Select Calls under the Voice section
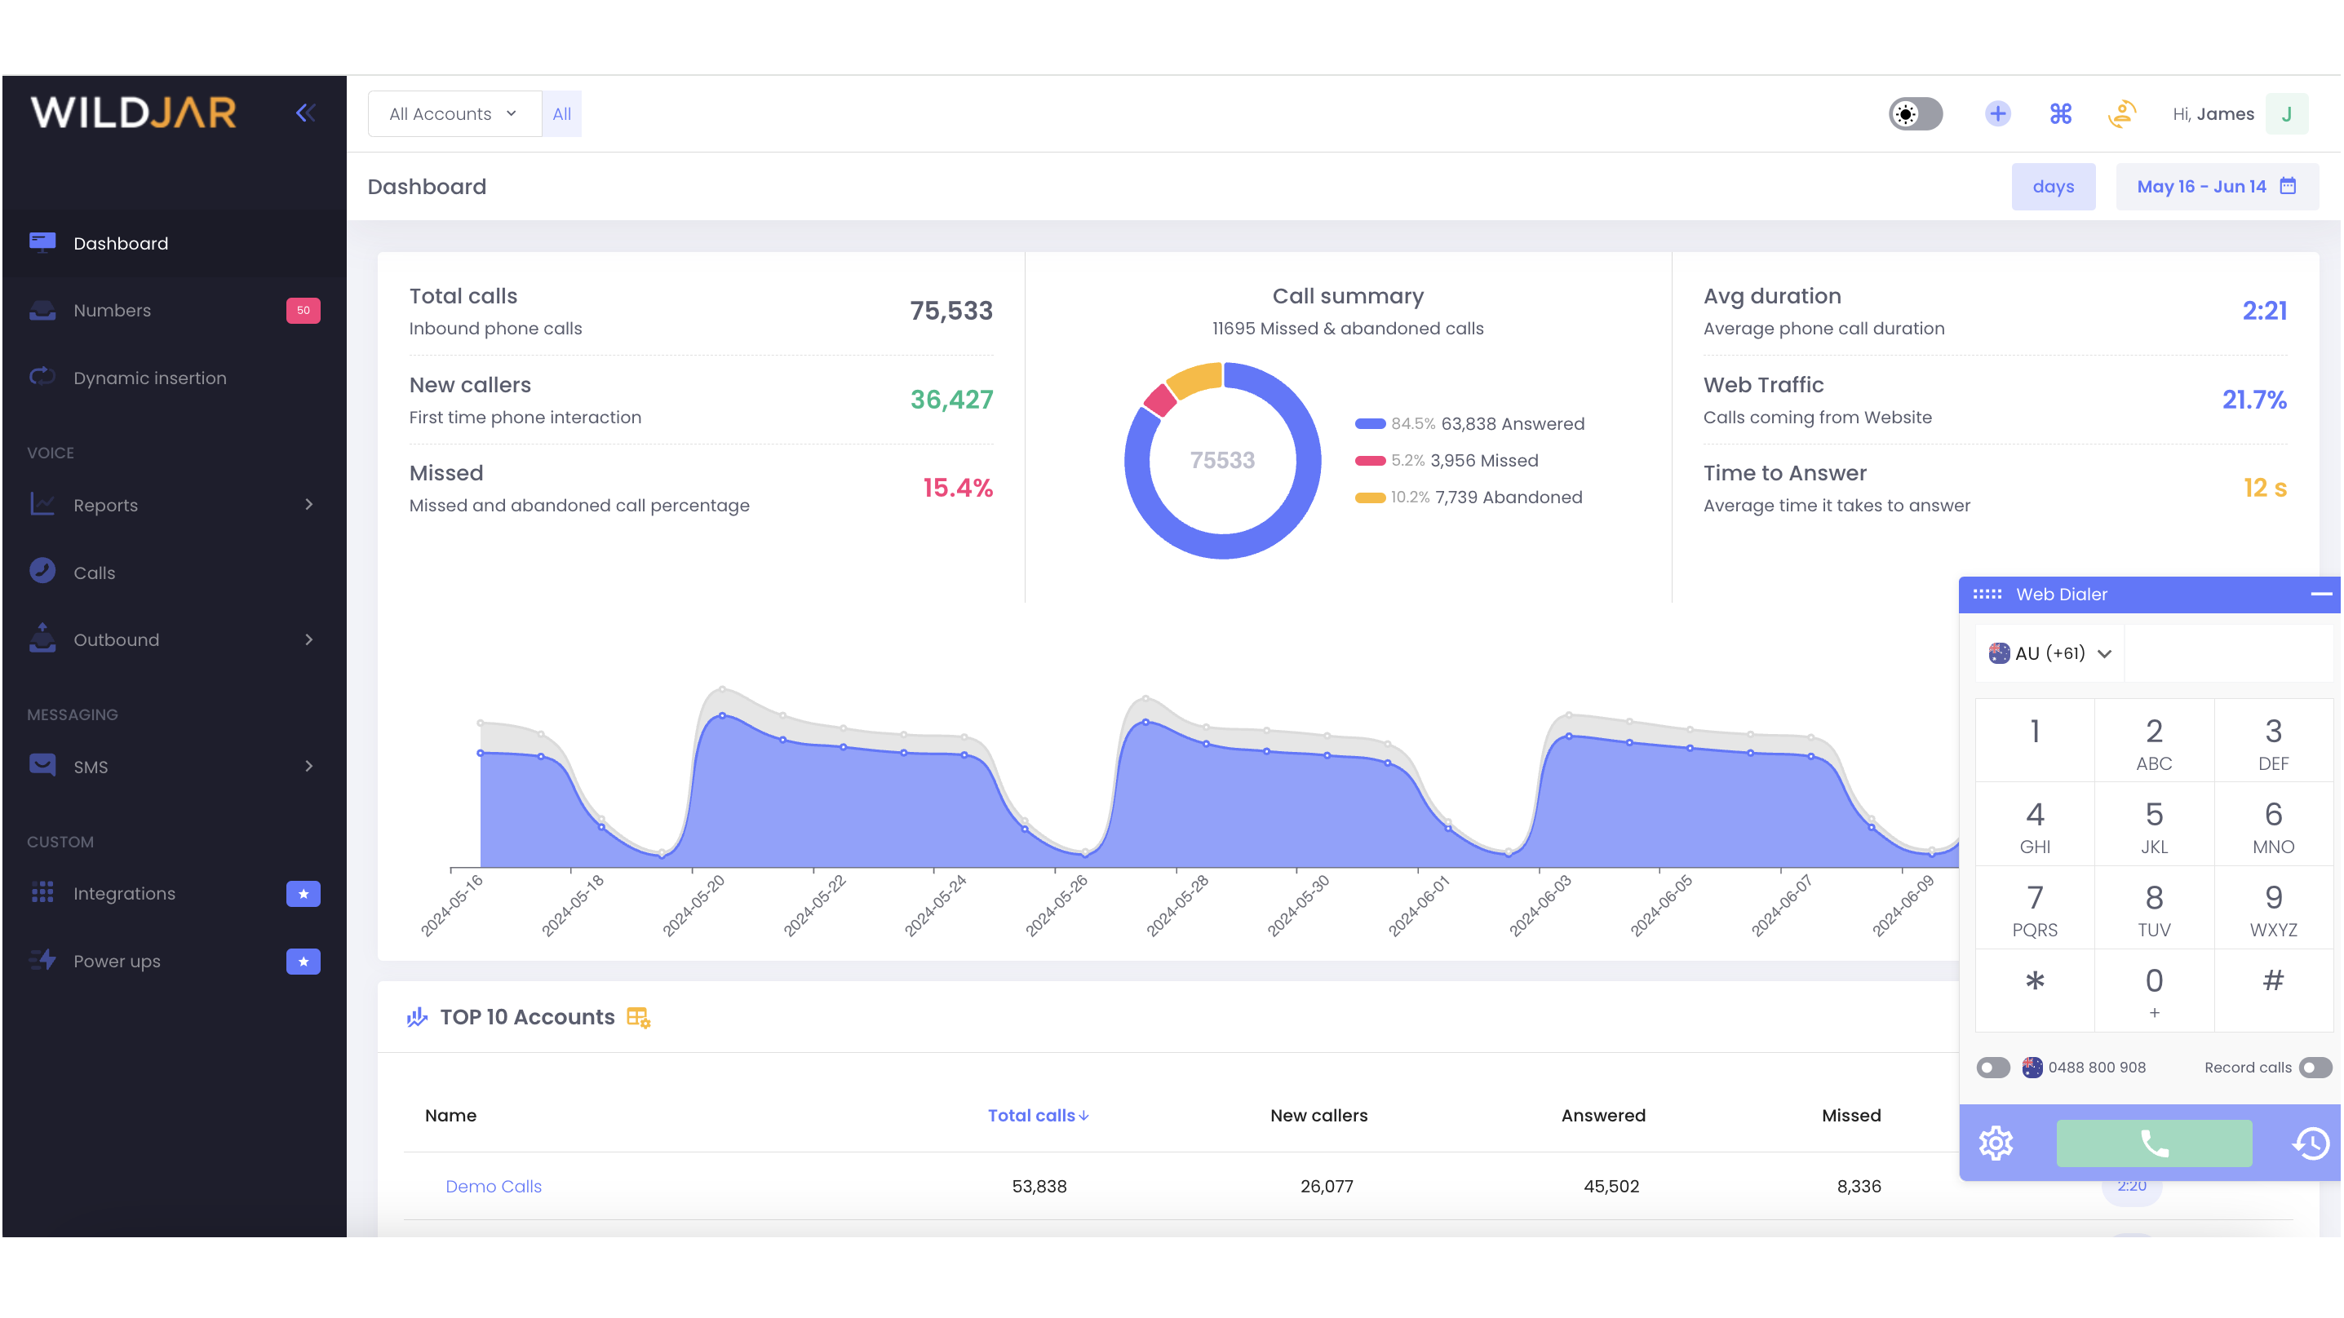This screenshot has width=2344, height=1318. pos(95,572)
